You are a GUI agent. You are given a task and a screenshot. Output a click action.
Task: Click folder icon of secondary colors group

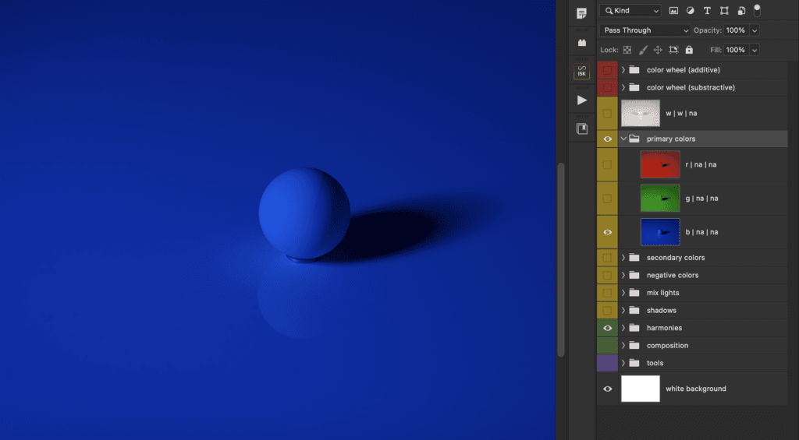634,258
